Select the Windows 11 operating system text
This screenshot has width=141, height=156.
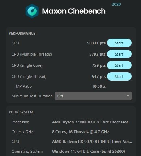tap(89, 151)
